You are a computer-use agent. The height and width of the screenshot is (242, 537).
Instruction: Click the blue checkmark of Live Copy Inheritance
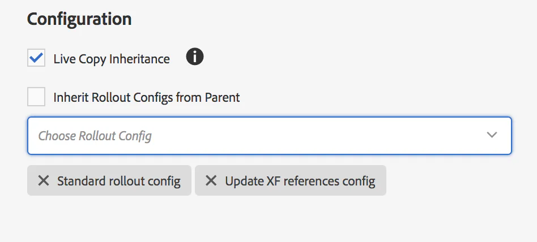(x=36, y=58)
